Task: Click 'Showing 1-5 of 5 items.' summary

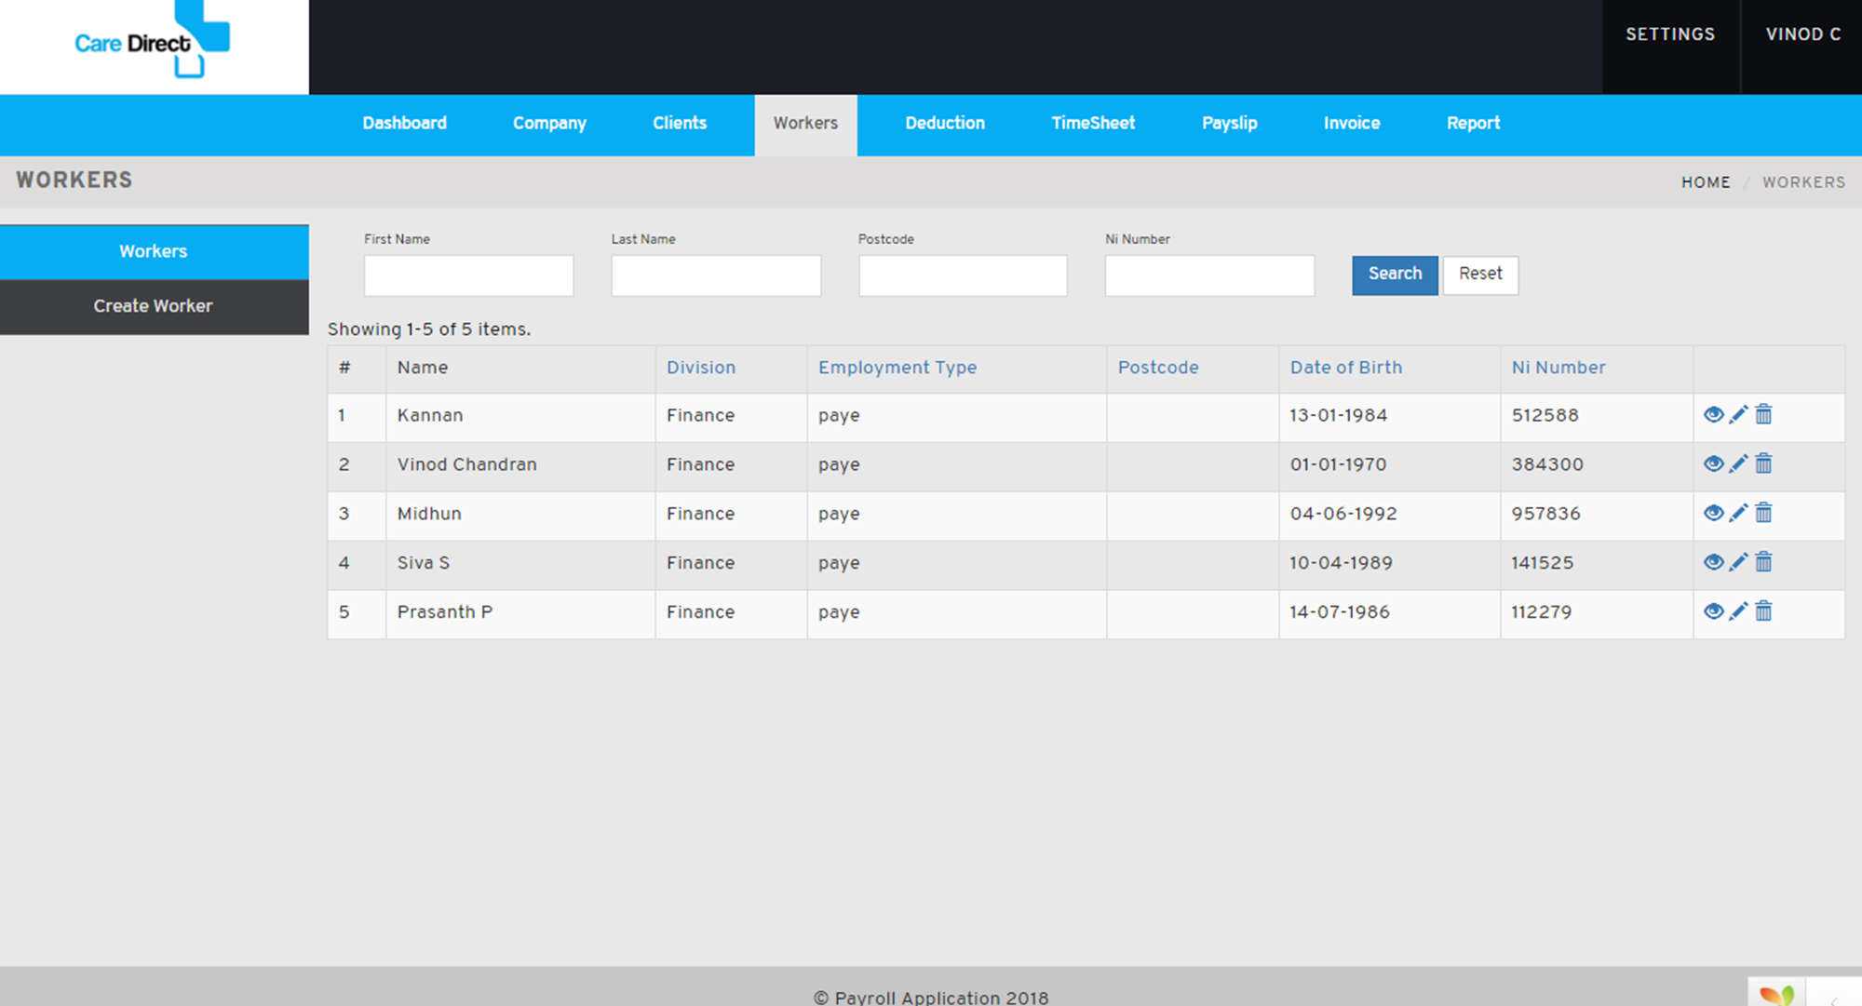Action: 429,329
